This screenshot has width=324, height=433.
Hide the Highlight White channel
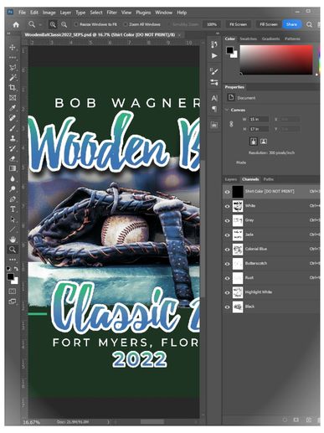click(227, 292)
